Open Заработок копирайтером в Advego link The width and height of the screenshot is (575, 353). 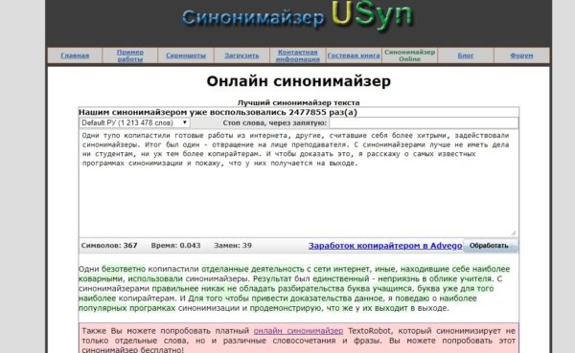[385, 246]
